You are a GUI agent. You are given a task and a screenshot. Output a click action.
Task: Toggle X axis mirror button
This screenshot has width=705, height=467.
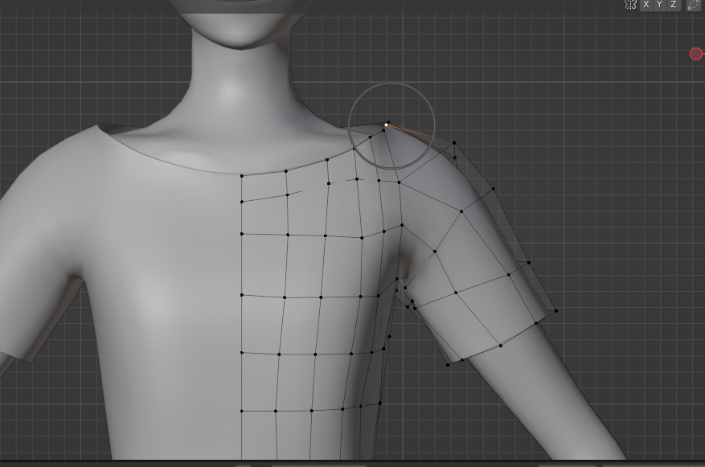[x=646, y=5]
